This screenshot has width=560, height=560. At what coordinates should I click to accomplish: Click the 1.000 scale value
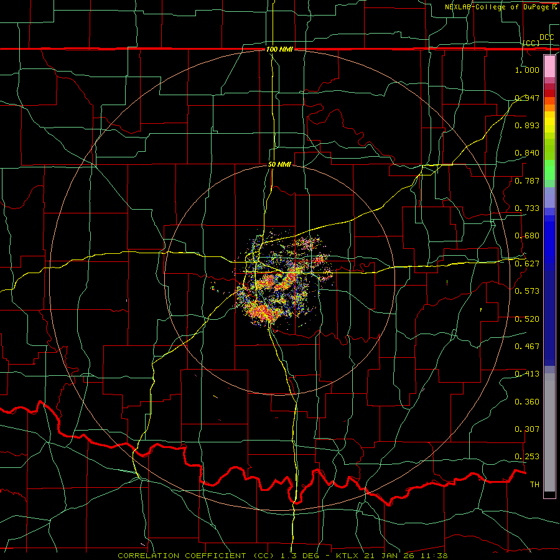click(x=527, y=70)
